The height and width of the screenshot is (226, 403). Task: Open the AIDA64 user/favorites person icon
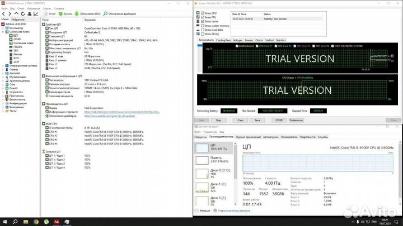29,14
